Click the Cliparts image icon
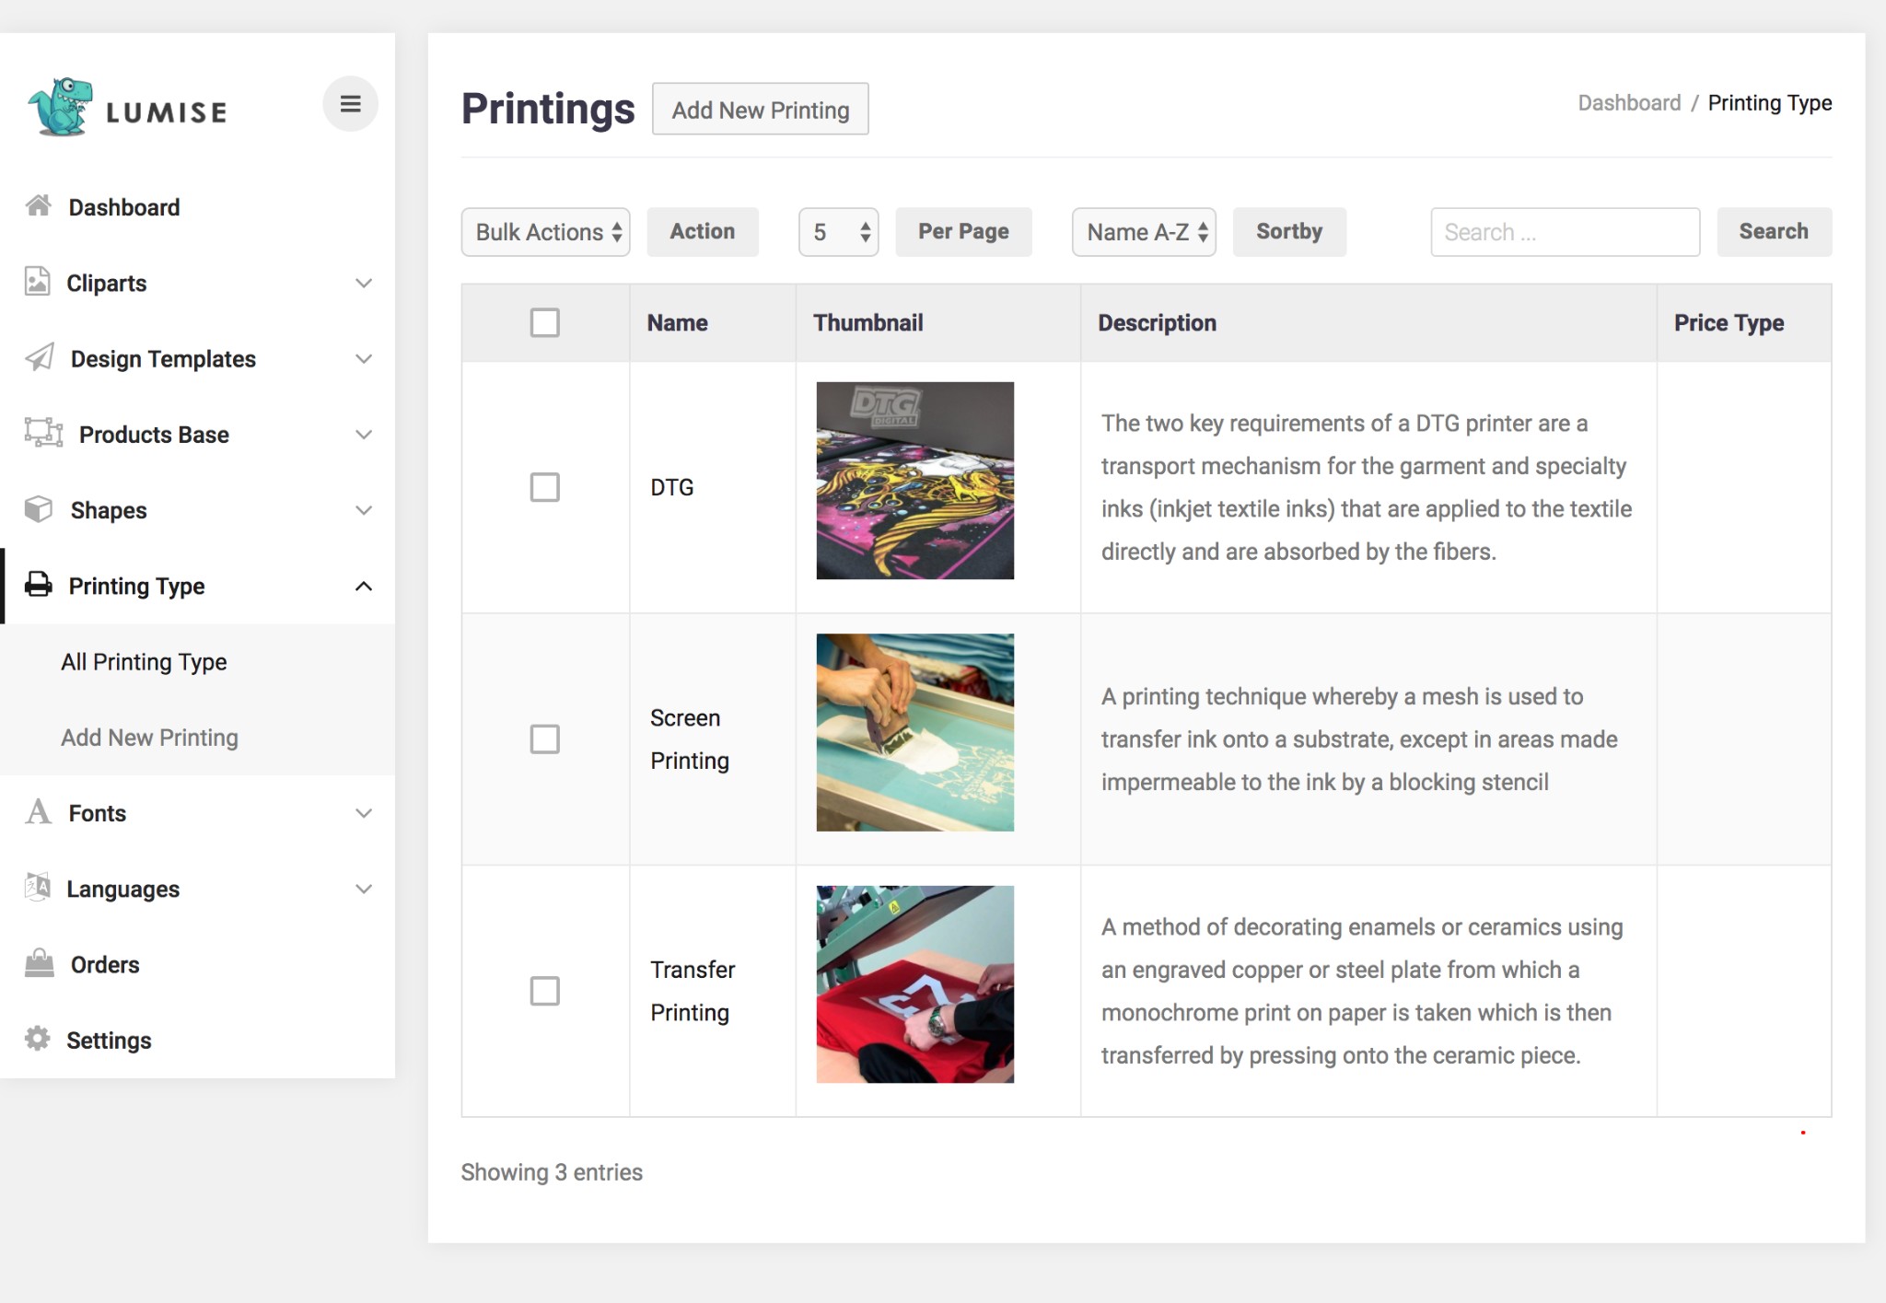Image resolution: width=1886 pixels, height=1303 pixels. click(38, 282)
